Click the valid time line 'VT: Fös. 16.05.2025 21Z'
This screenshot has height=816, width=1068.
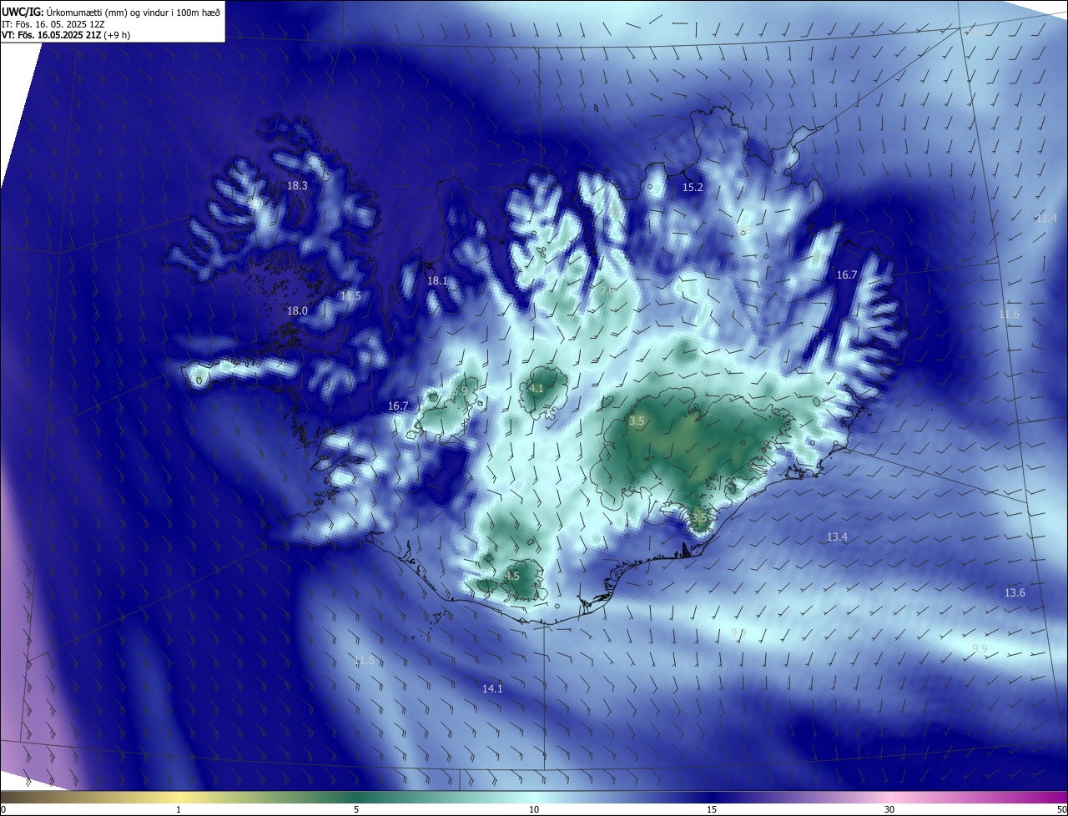[52, 35]
